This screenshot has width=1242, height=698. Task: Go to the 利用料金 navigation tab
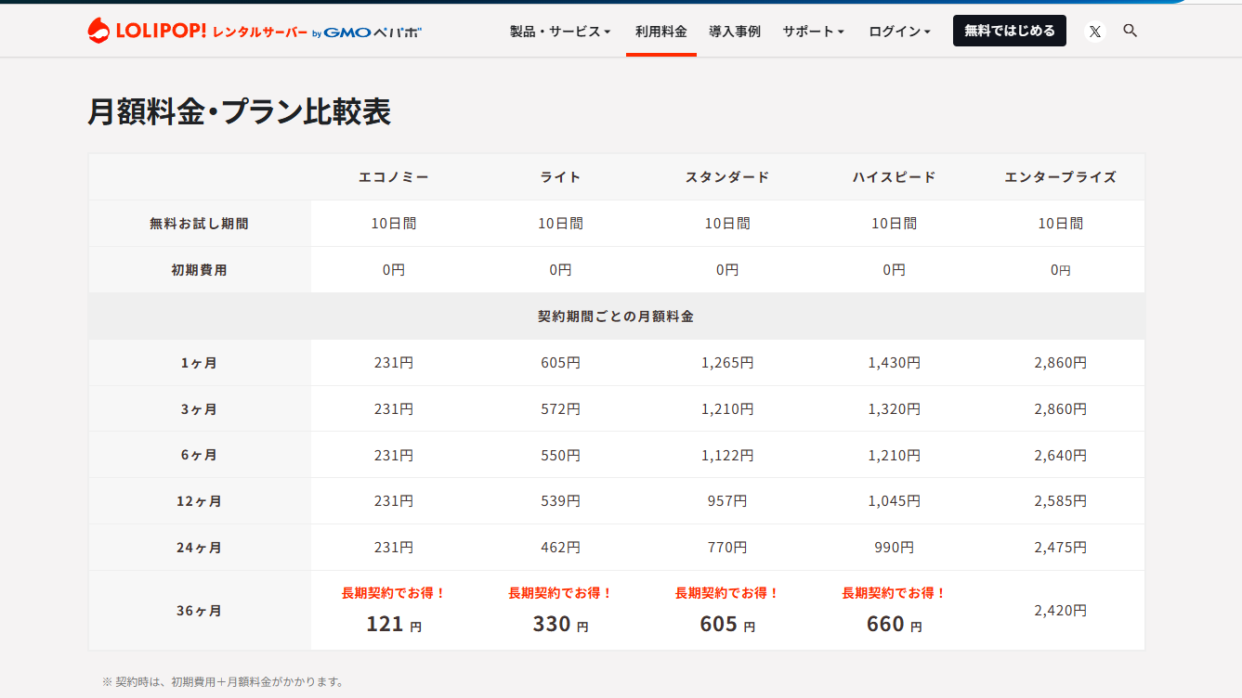(660, 32)
